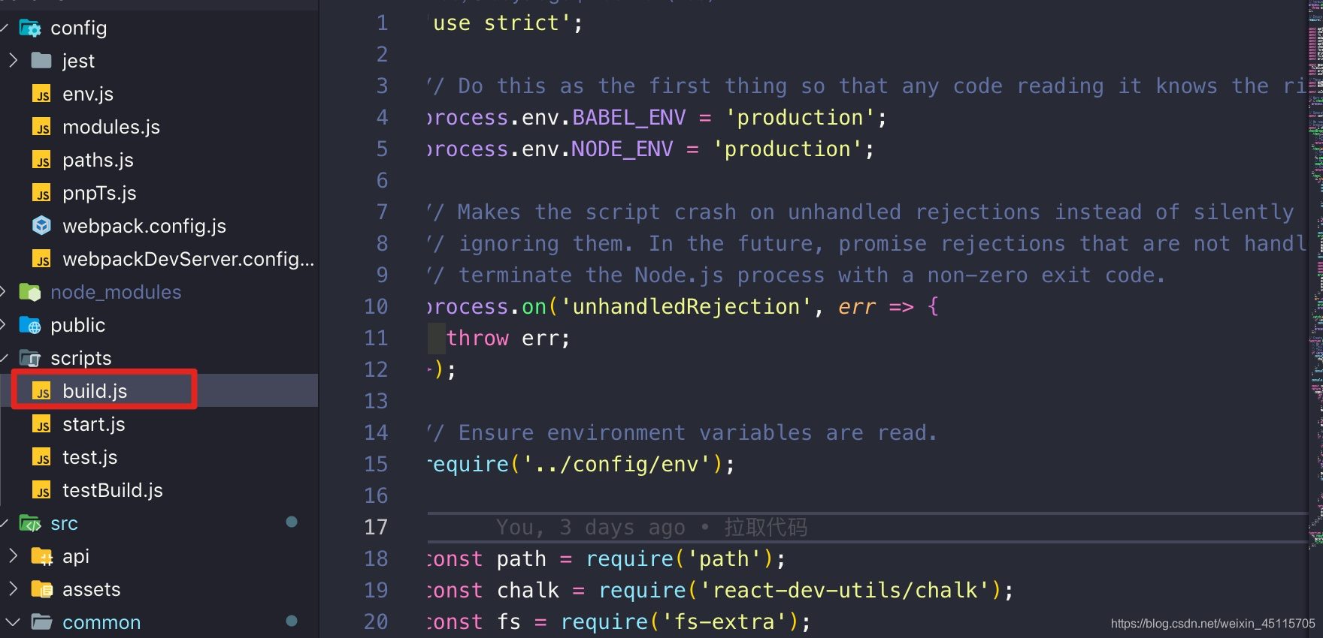Viewport: 1323px width, 638px height.
Task: Click the modified dot next to common
Action: pos(292,621)
